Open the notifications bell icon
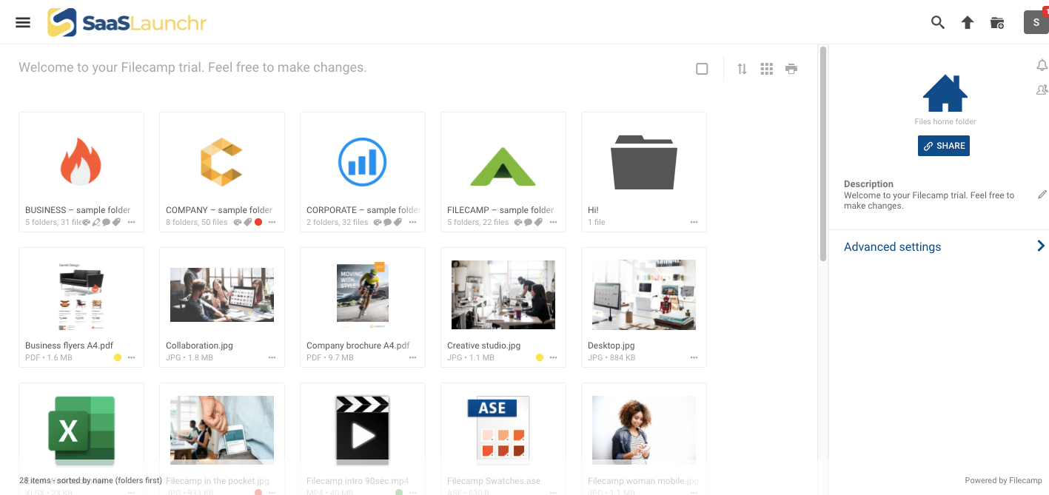Screen dimensions: 1049x495 (x=1042, y=65)
